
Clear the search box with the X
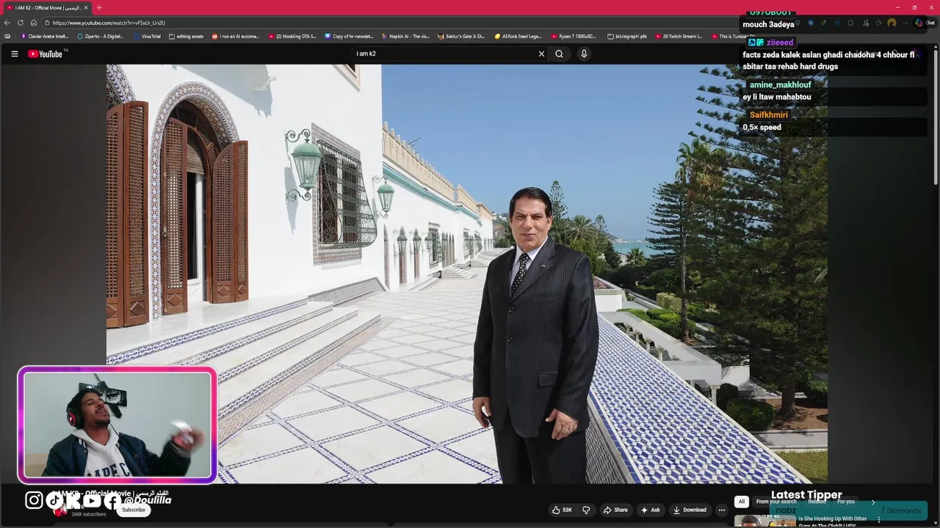[541, 54]
